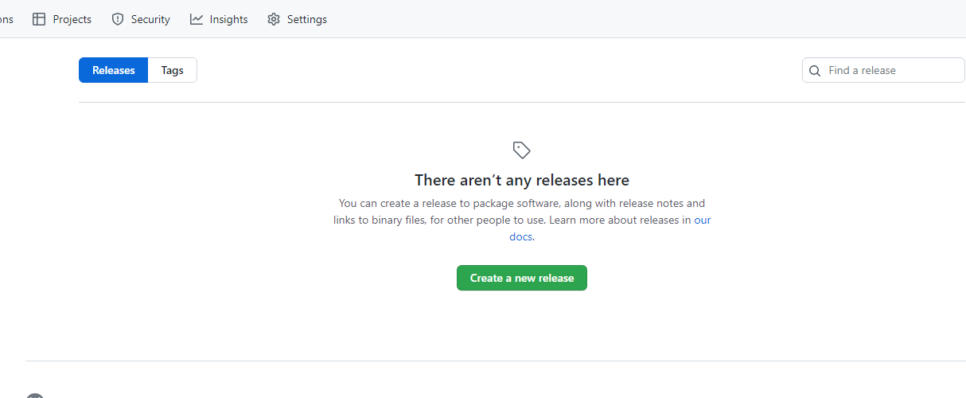Click the magnifier icon in the search box
The height and width of the screenshot is (398, 966).
(x=815, y=71)
